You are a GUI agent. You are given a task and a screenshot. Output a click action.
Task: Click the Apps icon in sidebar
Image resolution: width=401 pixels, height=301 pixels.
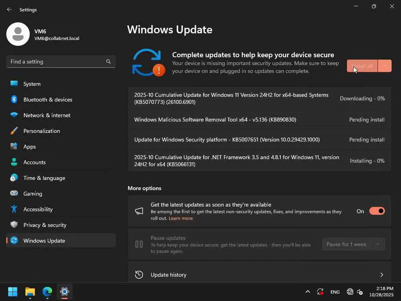click(x=14, y=146)
